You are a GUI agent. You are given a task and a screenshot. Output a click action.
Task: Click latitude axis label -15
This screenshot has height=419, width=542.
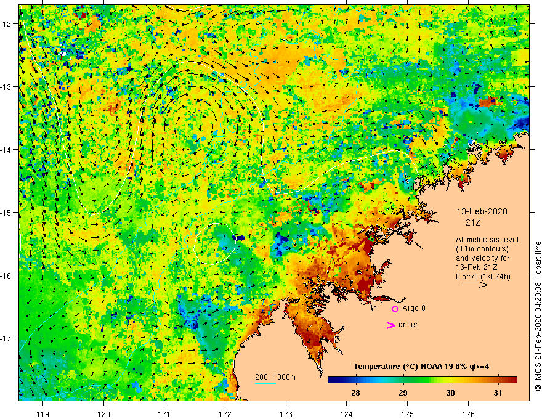[x=6, y=212]
